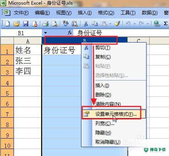Select the Format Painter brush icon

pos(117,24)
